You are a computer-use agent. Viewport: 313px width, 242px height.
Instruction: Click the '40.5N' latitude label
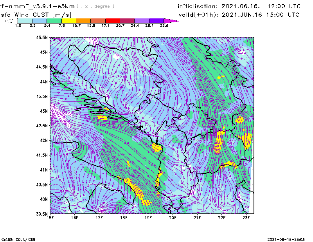point(42,184)
